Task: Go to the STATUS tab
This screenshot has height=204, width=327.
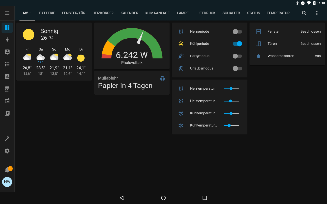Action: tap(253, 13)
